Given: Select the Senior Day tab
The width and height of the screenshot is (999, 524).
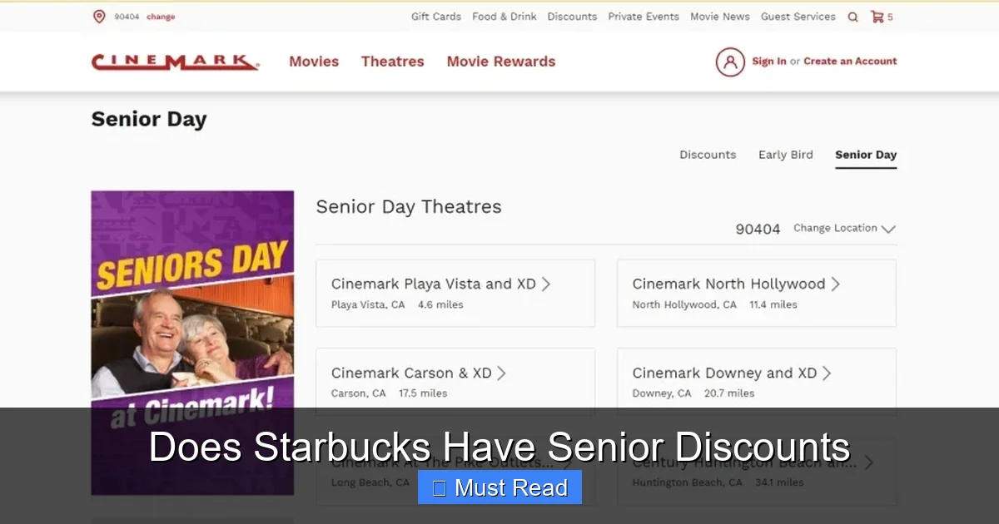Looking at the screenshot, I should pos(866,155).
